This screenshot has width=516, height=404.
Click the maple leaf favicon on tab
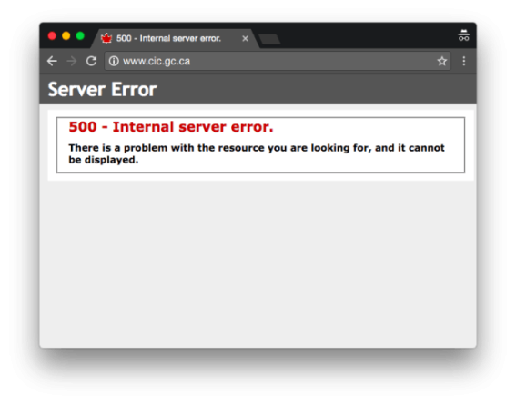(x=106, y=38)
